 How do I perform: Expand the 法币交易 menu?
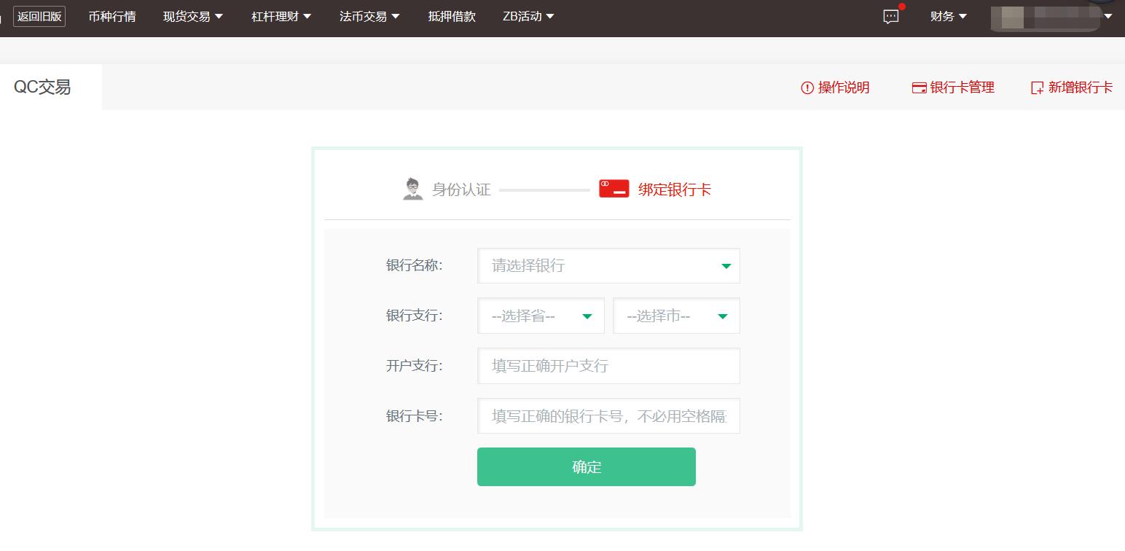tap(369, 16)
